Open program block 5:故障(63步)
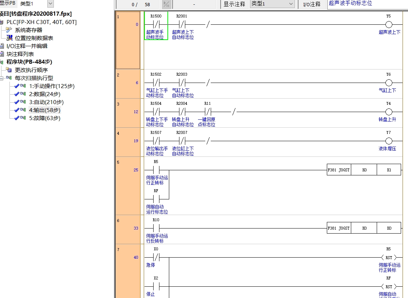408x298 pixels. click(45, 118)
